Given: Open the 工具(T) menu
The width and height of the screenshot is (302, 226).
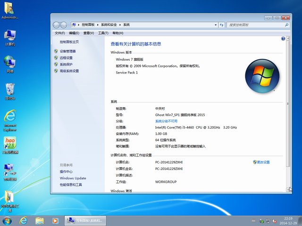Looking at the screenshot, I should click(x=103, y=33).
